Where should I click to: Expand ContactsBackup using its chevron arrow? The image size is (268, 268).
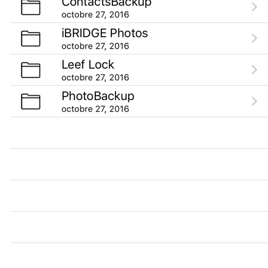coord(254,7)
